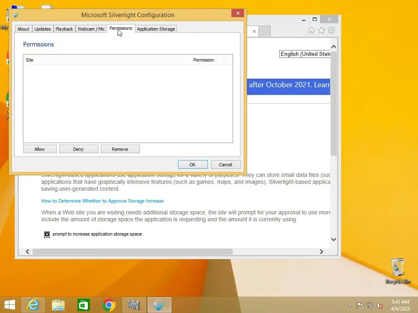Select Silverlight taskbar icon

point(160,305)
